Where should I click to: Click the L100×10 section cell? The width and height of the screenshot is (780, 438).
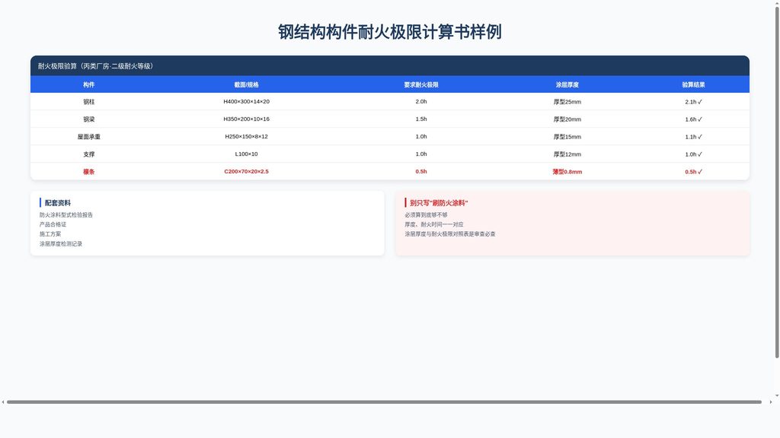(x=246, y=154)
